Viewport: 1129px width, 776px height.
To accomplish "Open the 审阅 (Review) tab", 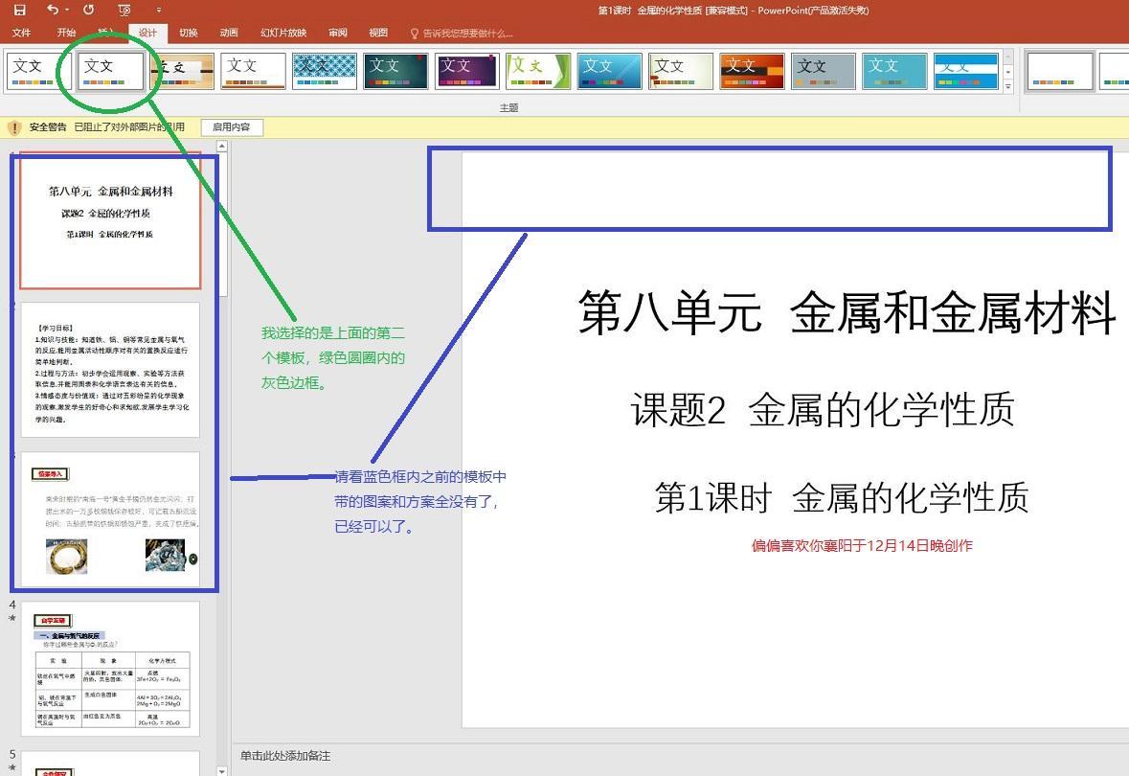I will click(x=336, y=32).
